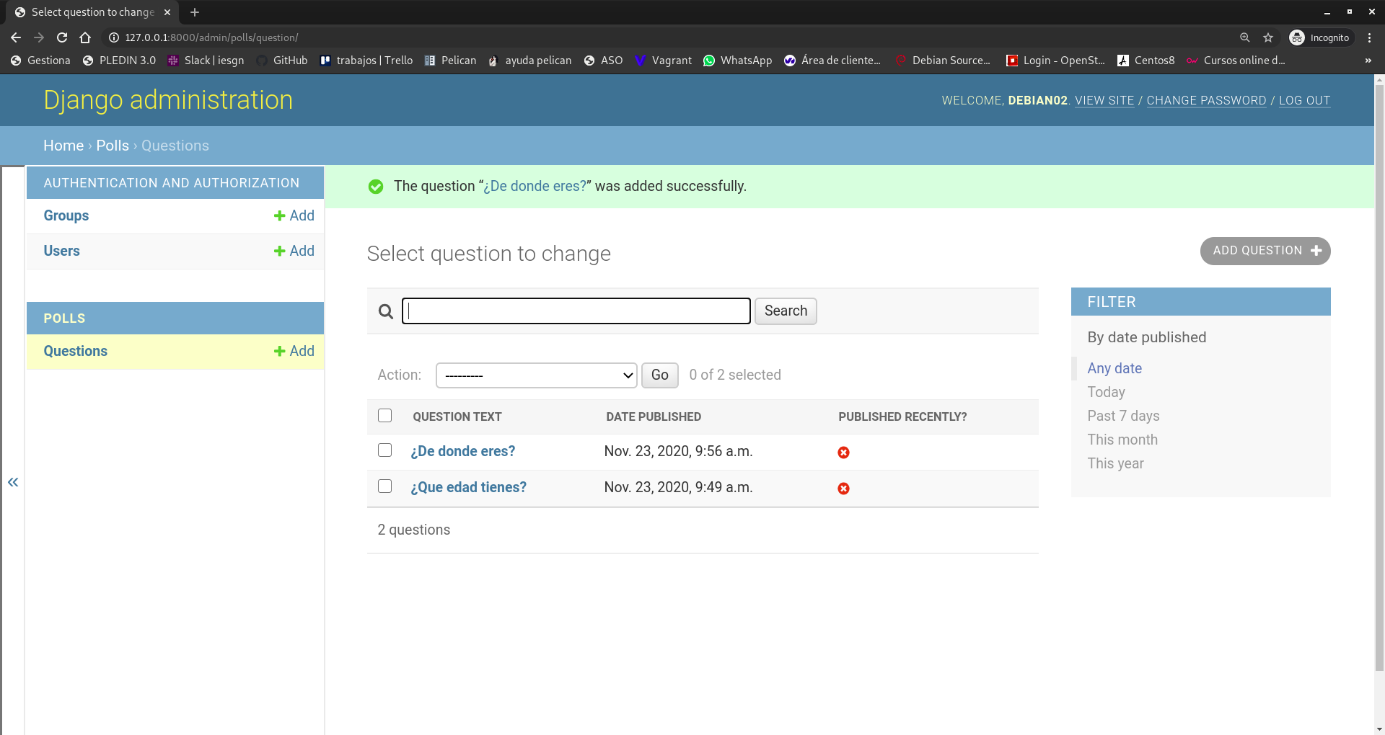Collapse the sidebar with double-chevron icon
Screen dimensions: 1385x735
(13, 482)
